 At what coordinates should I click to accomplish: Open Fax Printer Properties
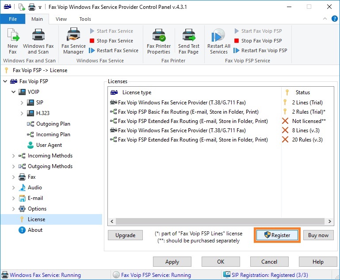(159, 41)
